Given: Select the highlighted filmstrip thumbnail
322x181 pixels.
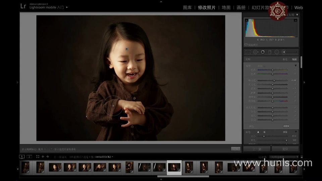Looking at the screenshot, I should 174,168.
